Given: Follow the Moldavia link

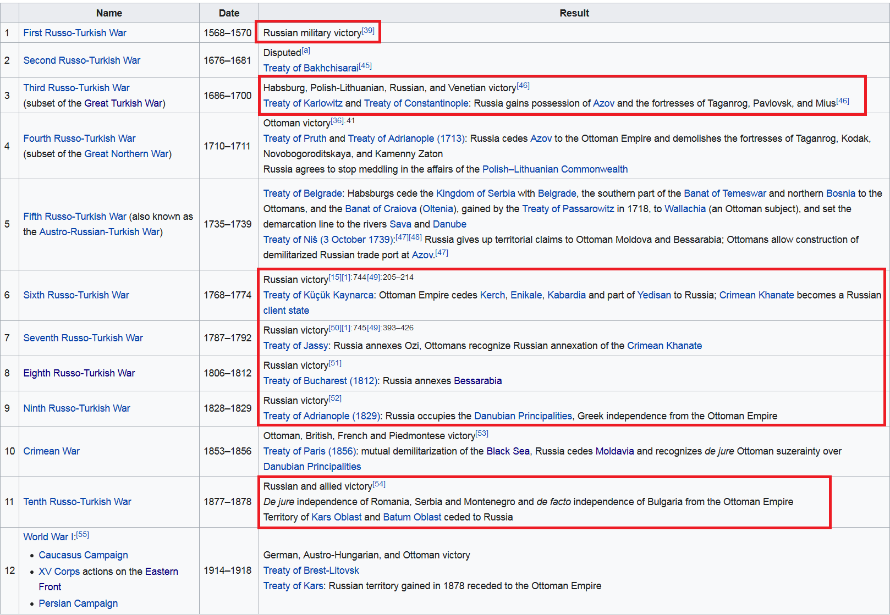Looking at the screenshot, I should pyautogui.click(x=615, y=451).
